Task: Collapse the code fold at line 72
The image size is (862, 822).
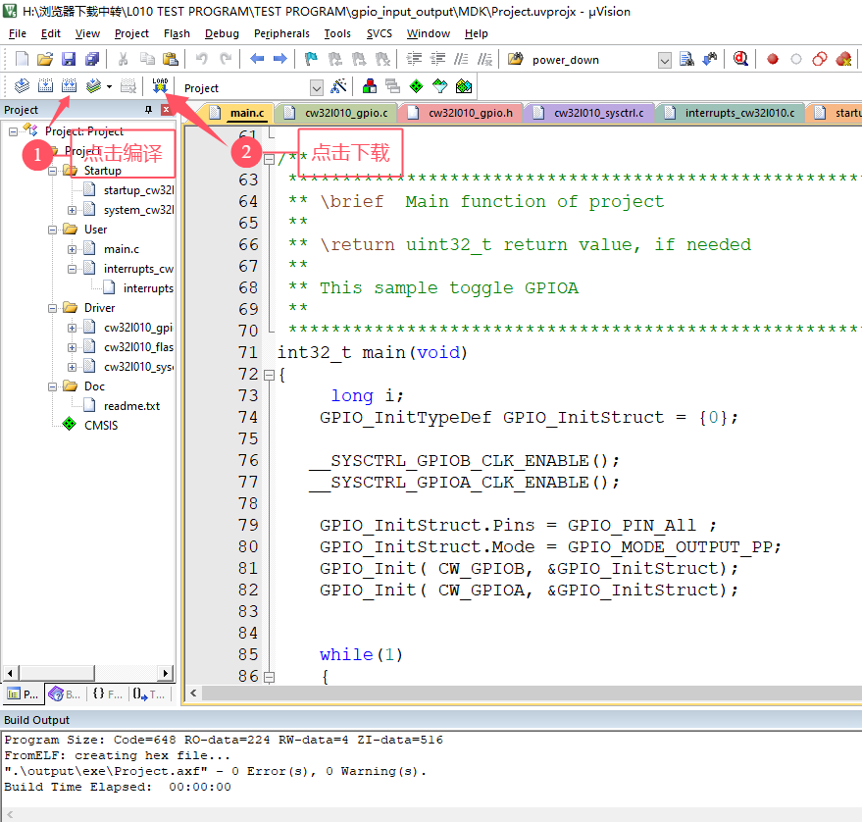Action: pyautogui.click(x=269, y=375)
